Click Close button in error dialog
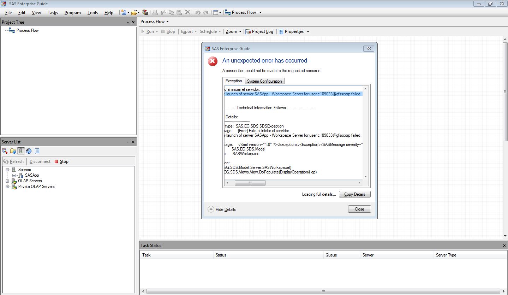Viewport: 508px width, 295px height. [x=359, y=209]
